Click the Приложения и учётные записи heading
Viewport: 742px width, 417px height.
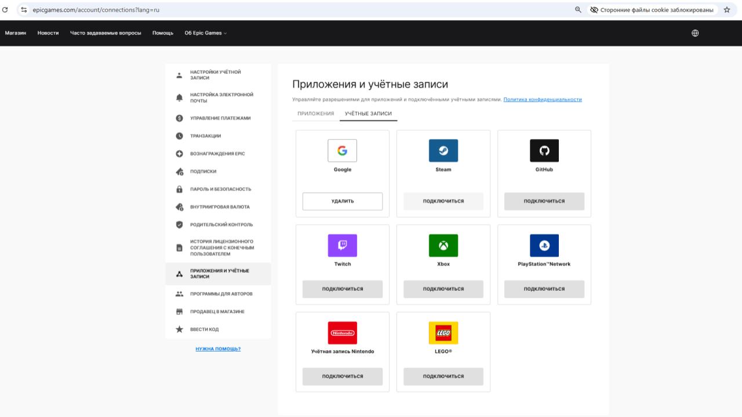tap(370, 85)
